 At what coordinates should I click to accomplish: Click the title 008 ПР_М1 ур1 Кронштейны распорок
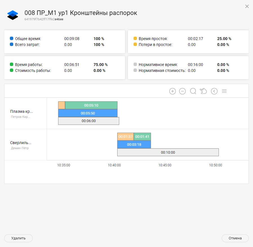coord(81,13)
